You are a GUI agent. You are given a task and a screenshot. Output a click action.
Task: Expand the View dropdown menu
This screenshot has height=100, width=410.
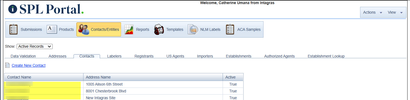(x=395, y=12)
